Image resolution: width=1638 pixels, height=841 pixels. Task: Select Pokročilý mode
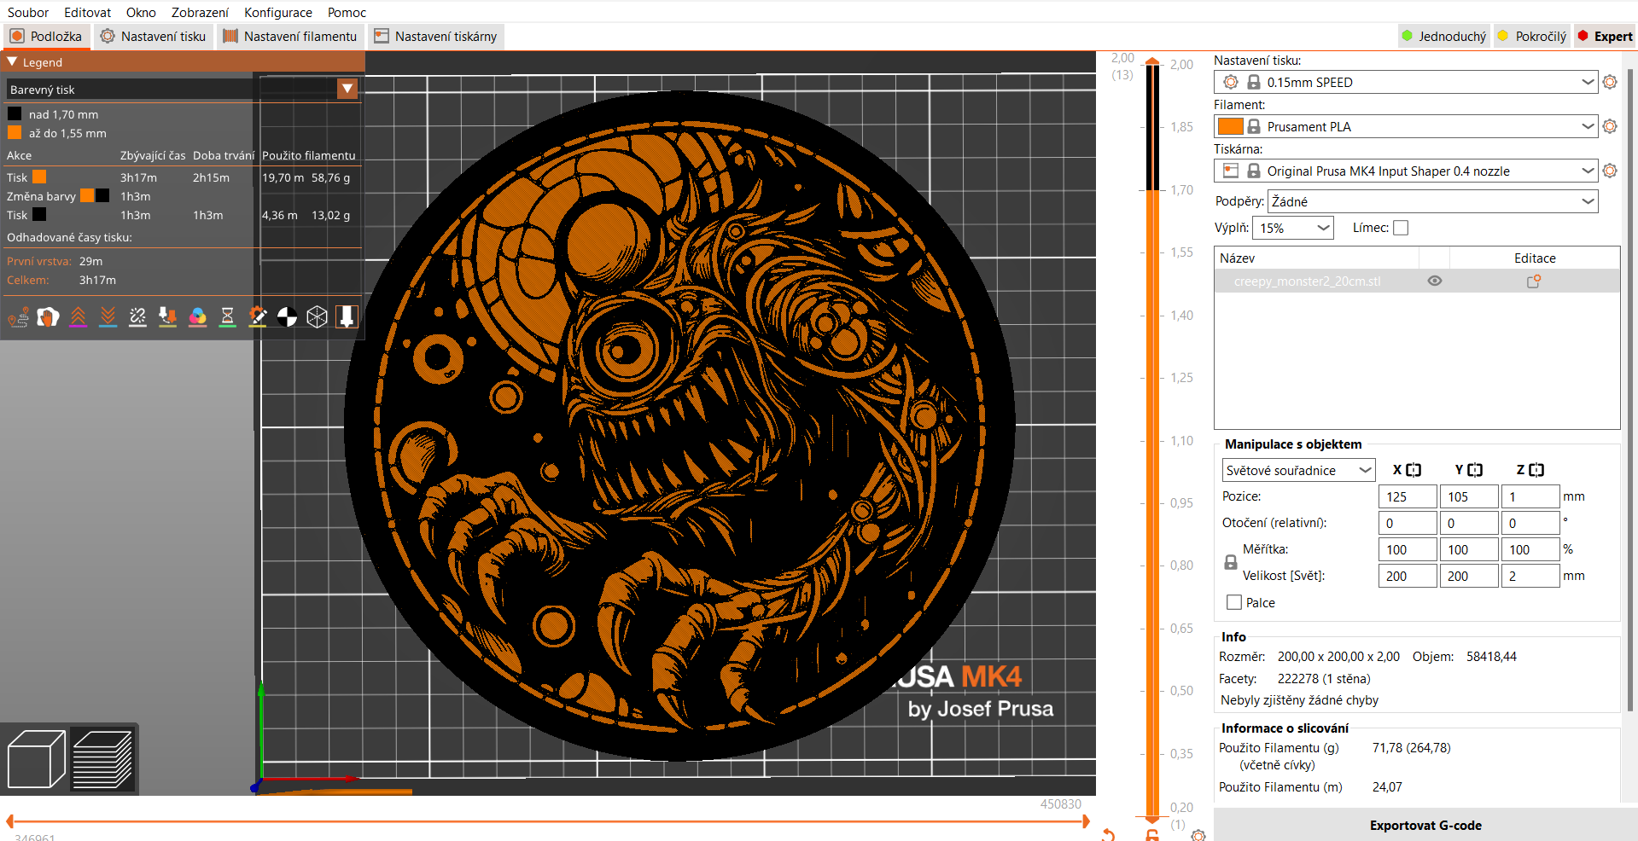click(1533, 36)
